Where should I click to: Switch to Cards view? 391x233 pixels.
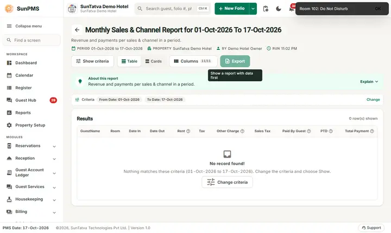(x=154, y=61)
